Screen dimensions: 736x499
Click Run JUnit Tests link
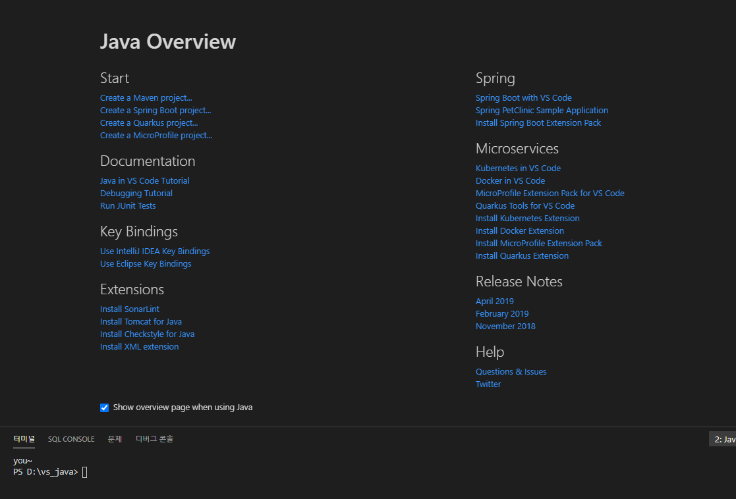[x=128, y=206]
